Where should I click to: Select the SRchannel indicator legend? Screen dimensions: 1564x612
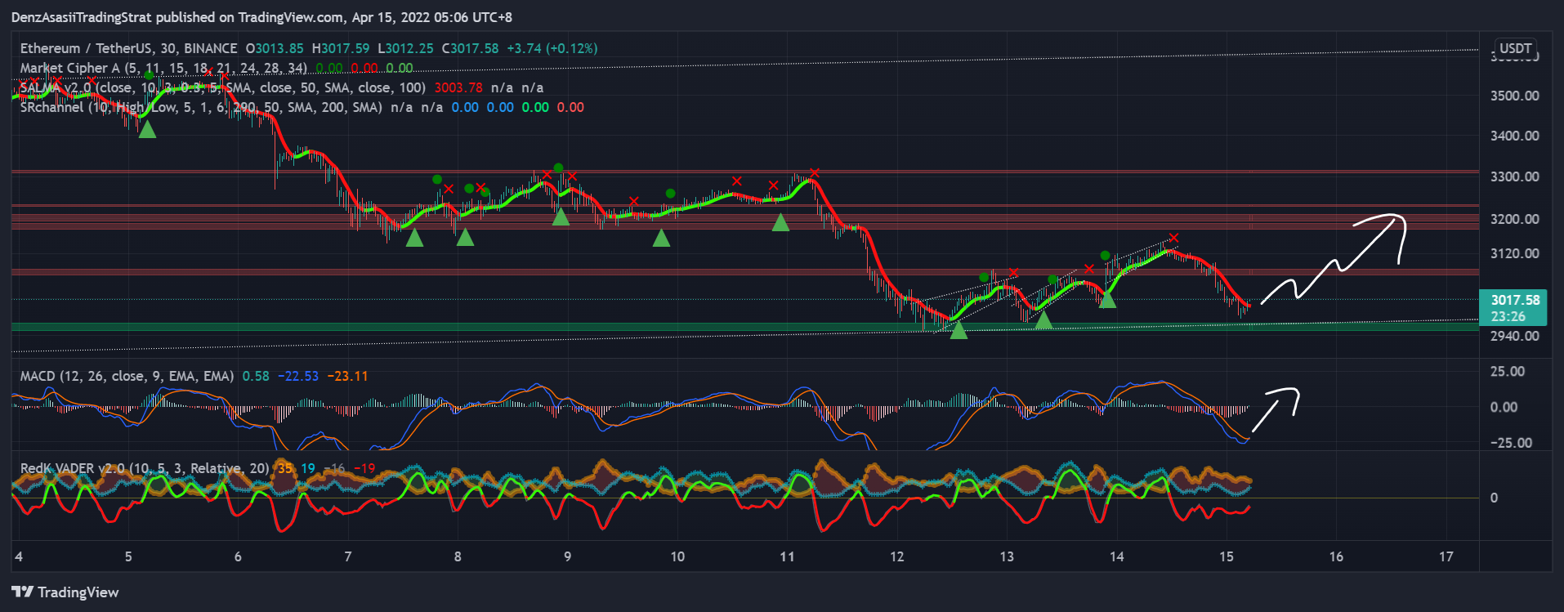click(x=201, y=107)
